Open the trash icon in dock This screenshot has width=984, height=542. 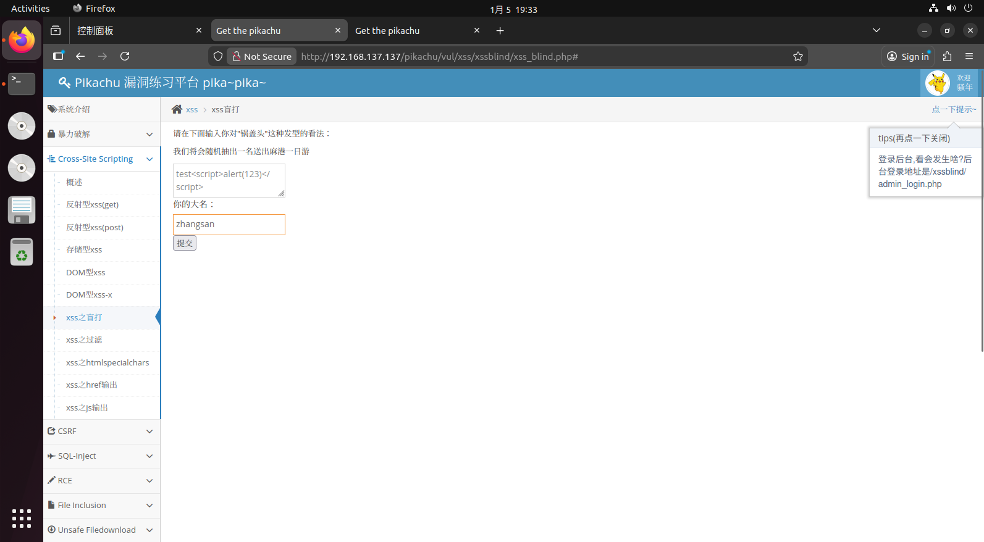click(22, 252)
